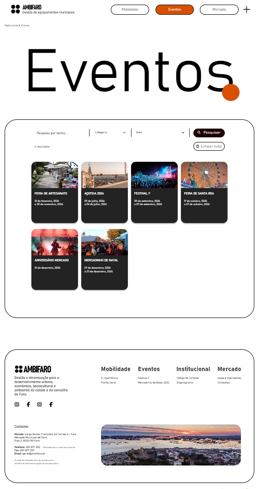Go to the Mobilidade tab in header
The image size is (258, 489).
[x=130, y=10]
